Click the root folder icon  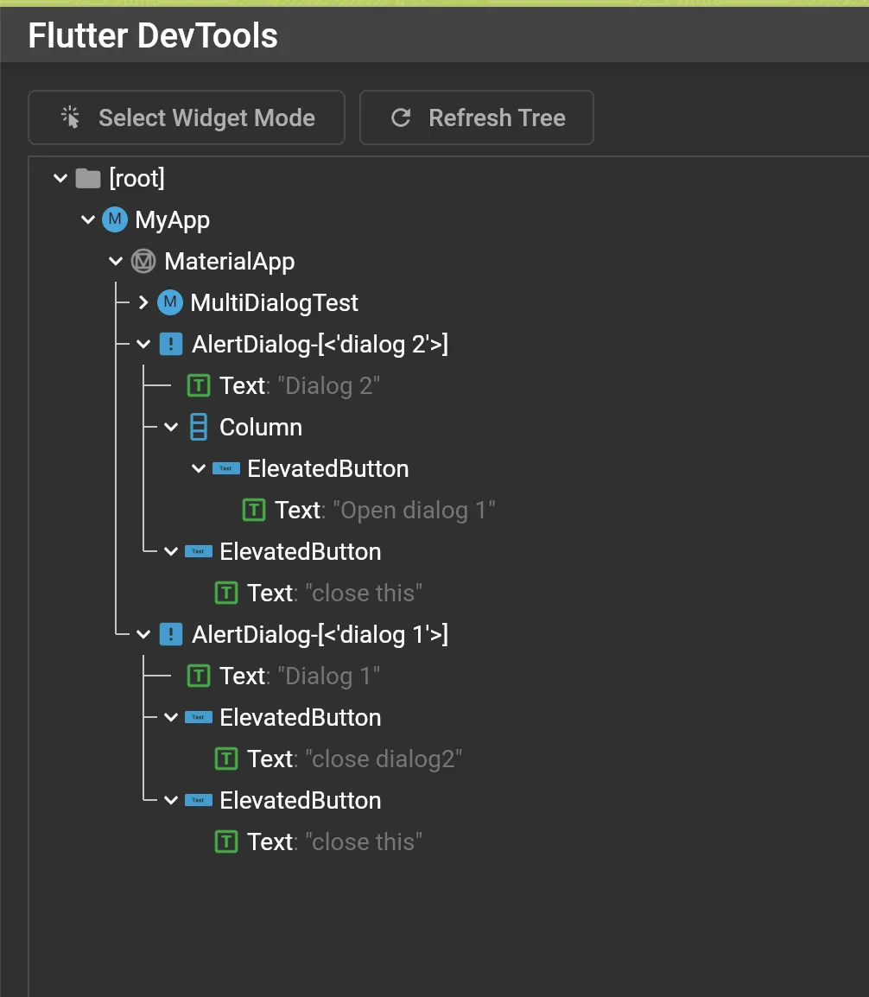(87, 179)
